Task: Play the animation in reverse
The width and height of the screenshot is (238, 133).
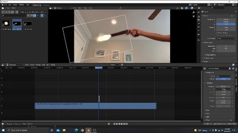Action: (x=119, y=124)
